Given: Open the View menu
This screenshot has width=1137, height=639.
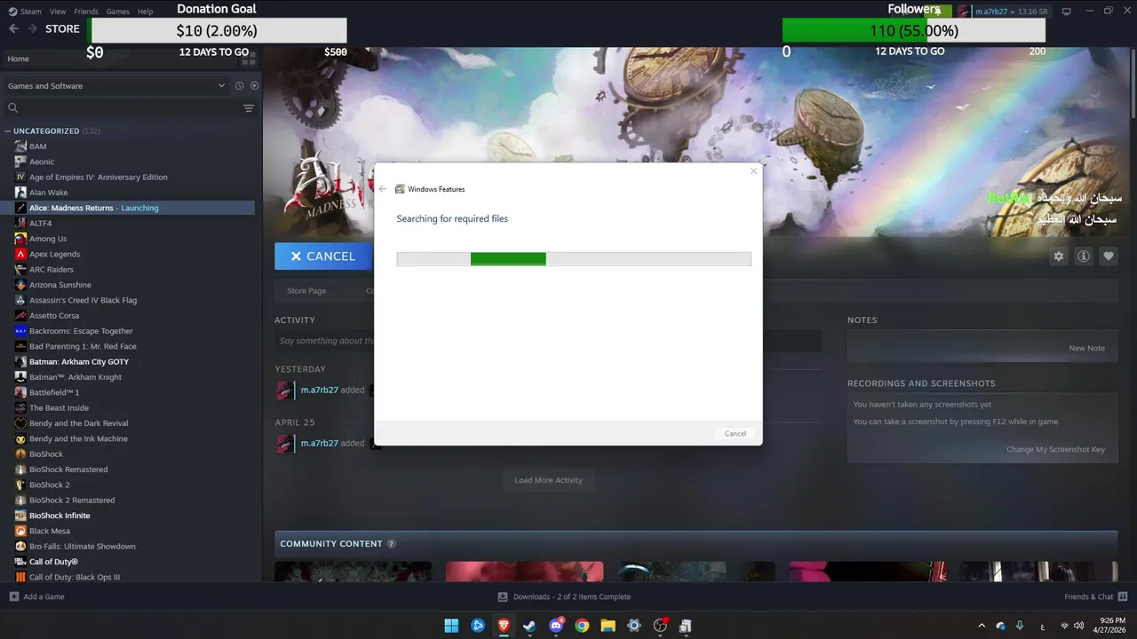Looking at the screenshot, I should pos(58,12).
